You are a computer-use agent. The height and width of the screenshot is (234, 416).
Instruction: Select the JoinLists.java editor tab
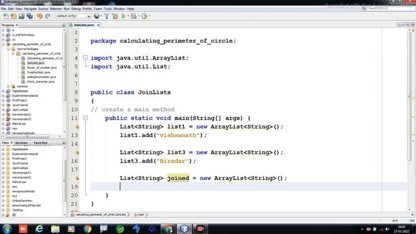(x=84, y=25)
